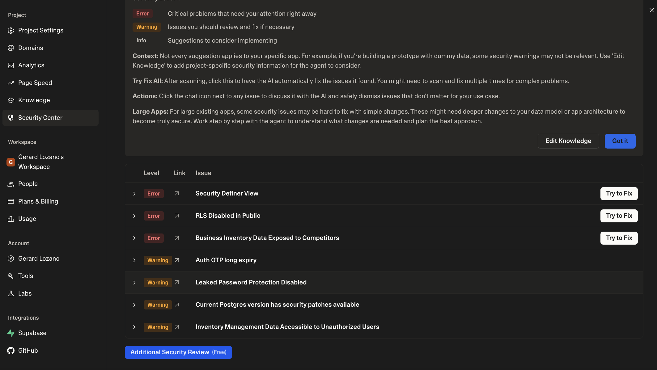This screenshot has width=657, height=370.
Task: Start the Additional Security Review
Action: (x=178, y=352)
